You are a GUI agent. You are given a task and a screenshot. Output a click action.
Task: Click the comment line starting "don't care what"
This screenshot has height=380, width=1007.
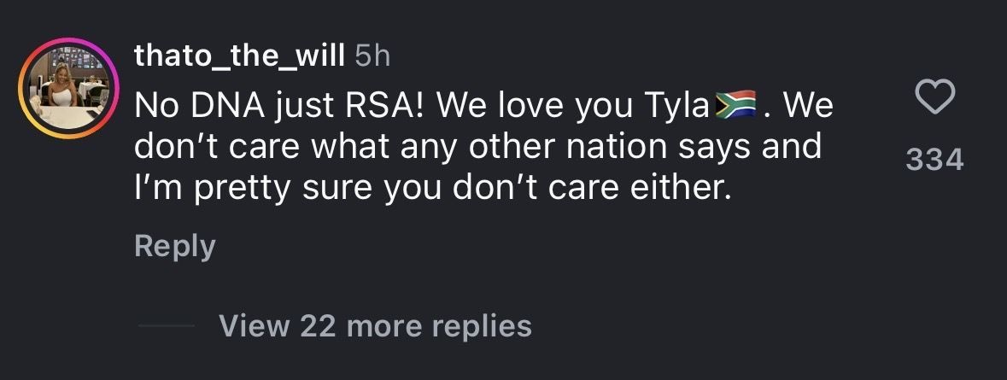pyautogui.click(x=477, y=146)
